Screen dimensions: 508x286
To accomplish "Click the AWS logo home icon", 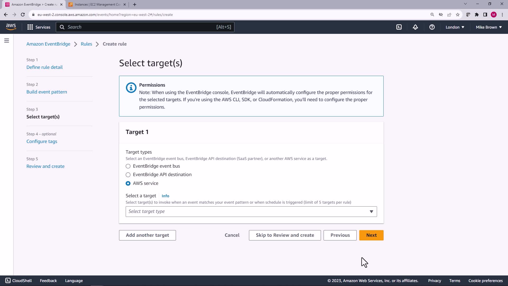I will [x=11, y=27].
